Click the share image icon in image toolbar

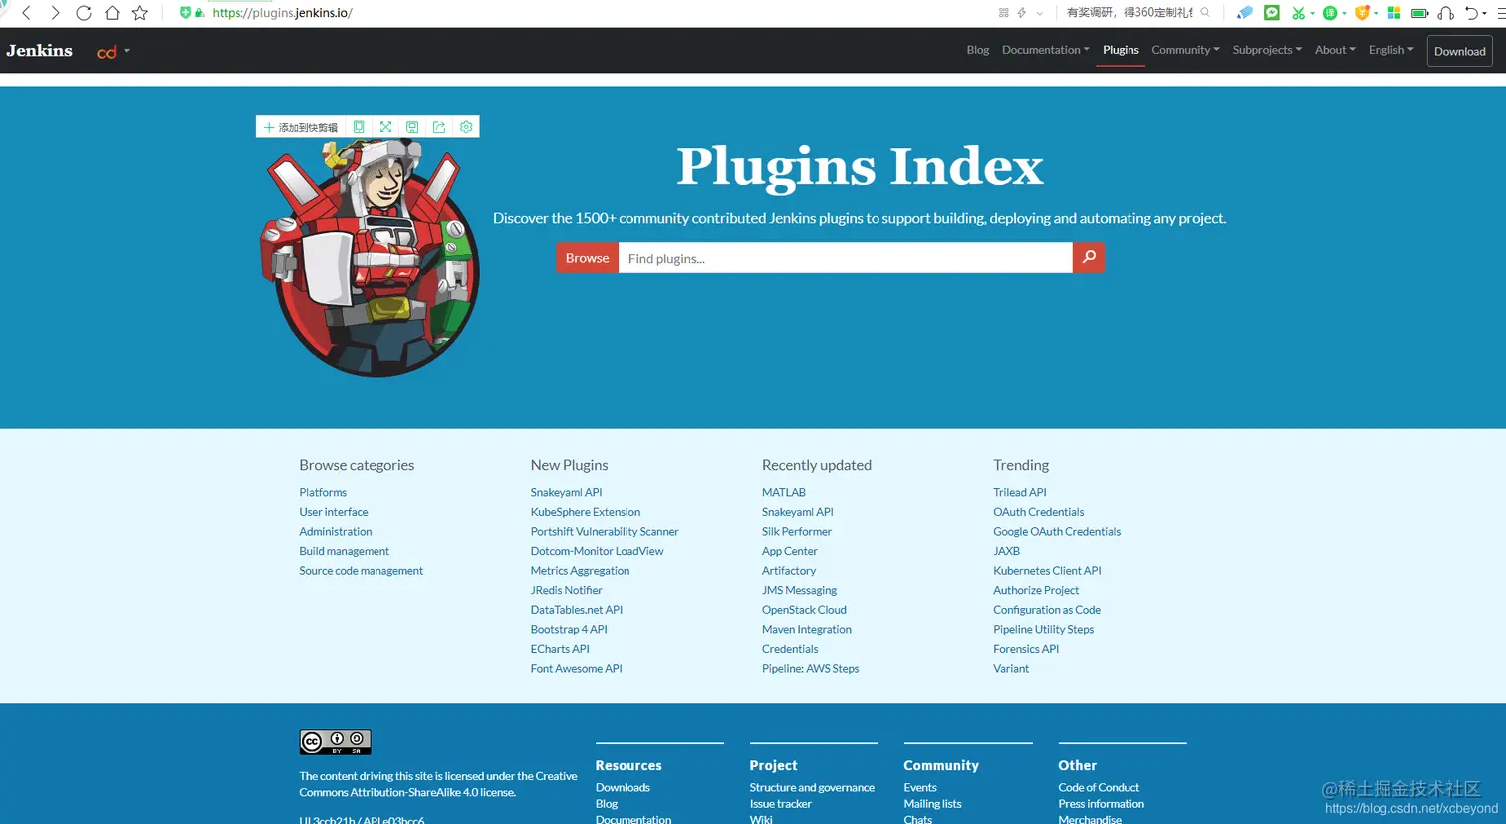[x=439, y=127]
